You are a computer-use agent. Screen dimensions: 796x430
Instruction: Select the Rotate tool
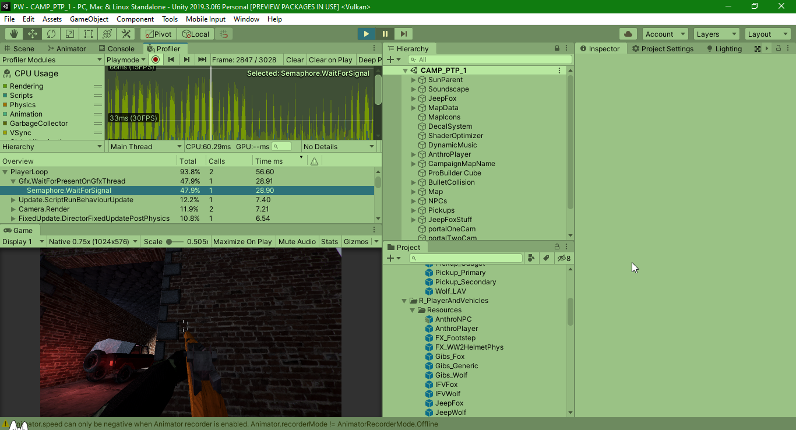51,34
